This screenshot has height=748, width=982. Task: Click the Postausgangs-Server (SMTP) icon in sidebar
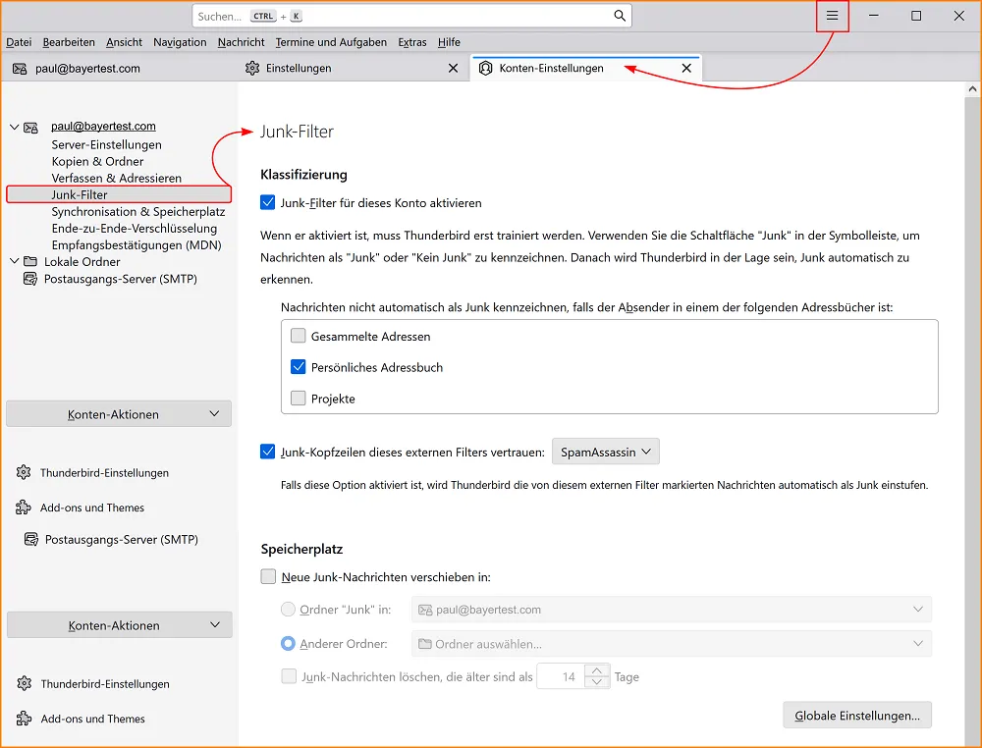pos(32,278)
